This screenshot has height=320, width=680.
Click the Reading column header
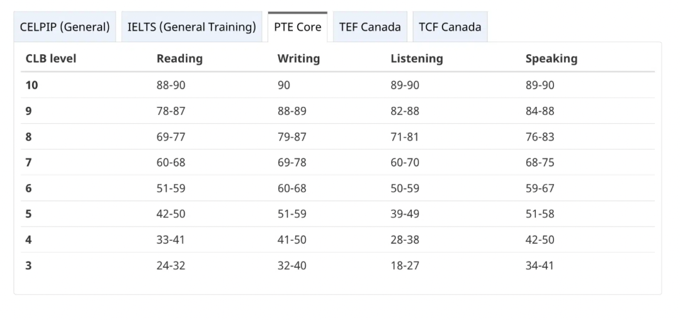point(179,58)
